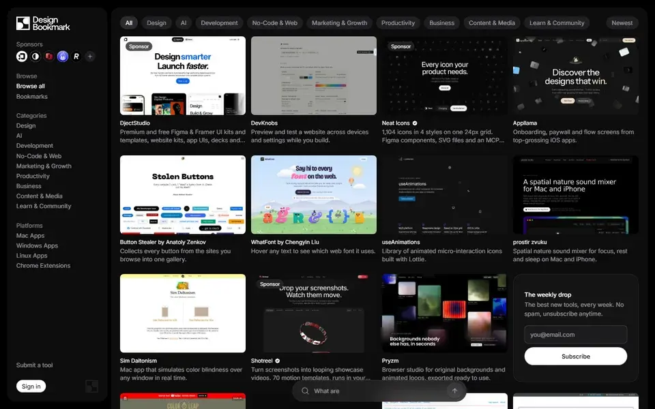Image resolution: width=655 pixels, height=409 pixels.
Task: Click the search magnifier icon
Action: pyautogui.click(x=305, y=391)
